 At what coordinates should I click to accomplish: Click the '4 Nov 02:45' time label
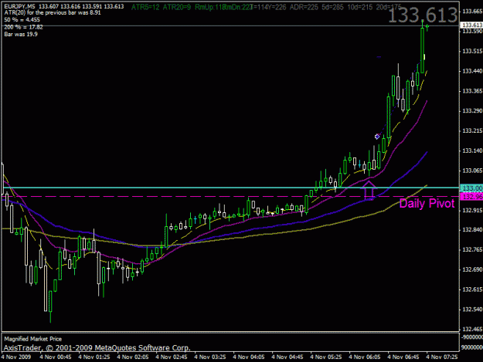pos(172,357)
